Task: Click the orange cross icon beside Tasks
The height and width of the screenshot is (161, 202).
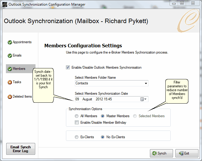Action: click(10, 82)
